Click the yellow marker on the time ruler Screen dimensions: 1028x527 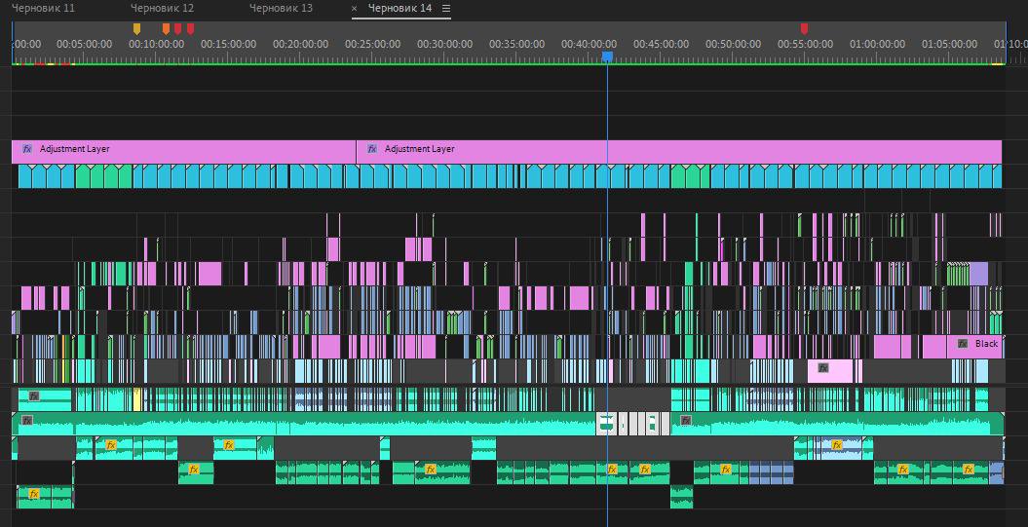(136, 29)
